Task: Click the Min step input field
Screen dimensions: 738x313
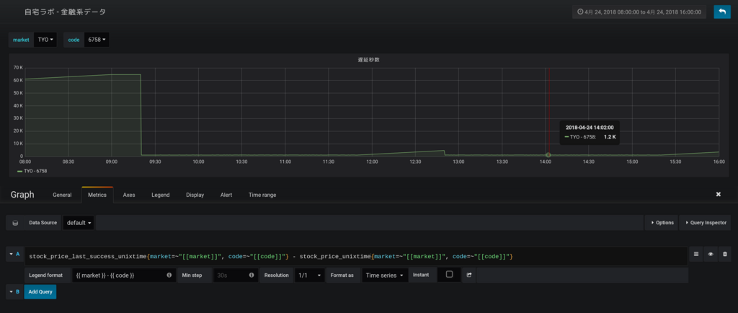Action: point(230,275)
